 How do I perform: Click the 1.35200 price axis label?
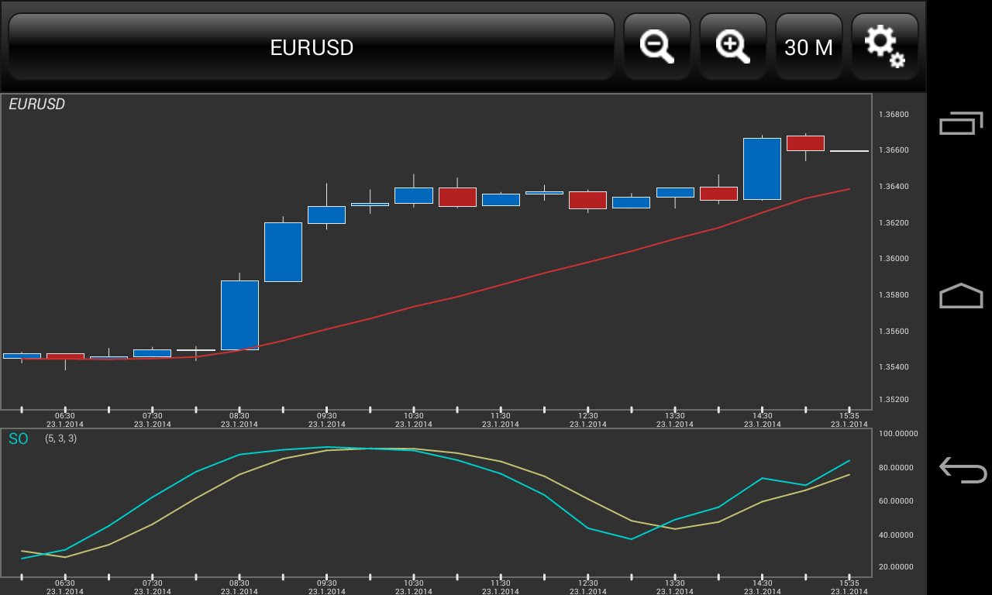tap(894, 400)
